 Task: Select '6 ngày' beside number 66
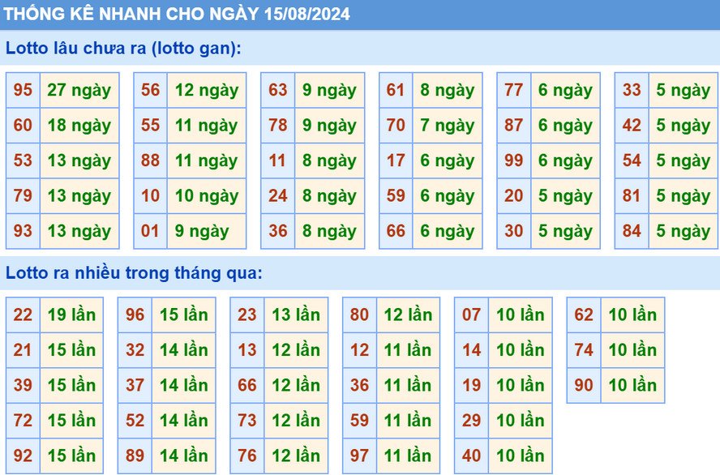pyautogui.click(x=448, y=231)
